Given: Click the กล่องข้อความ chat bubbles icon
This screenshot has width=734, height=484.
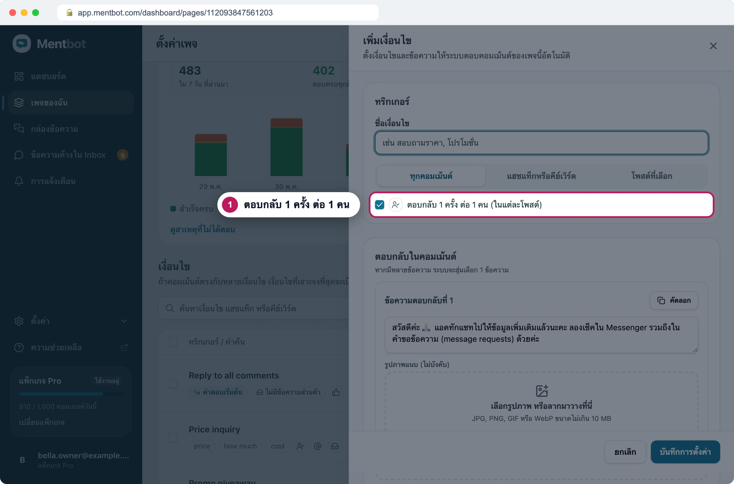Looking at the screenshot, I should (x=19, y=129).
